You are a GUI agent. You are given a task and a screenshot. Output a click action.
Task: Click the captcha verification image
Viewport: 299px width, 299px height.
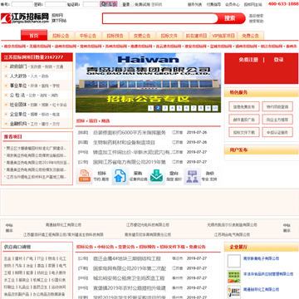(109, 4)
